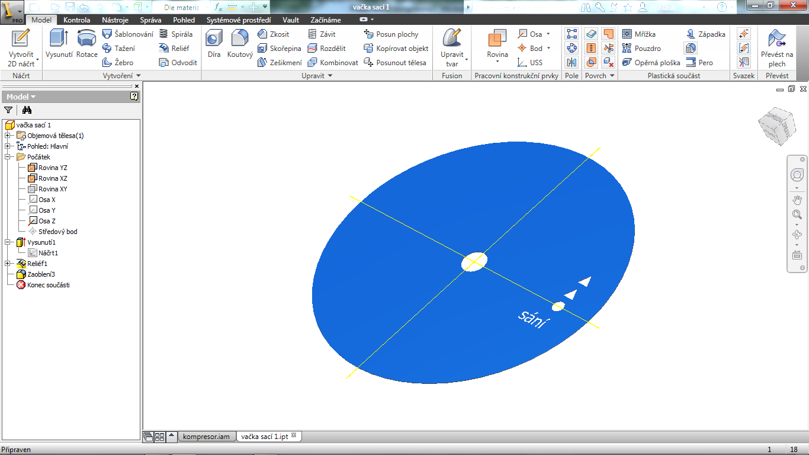Select the Zešikmení draft tool
809x455 pixels.
click(280, 63)
